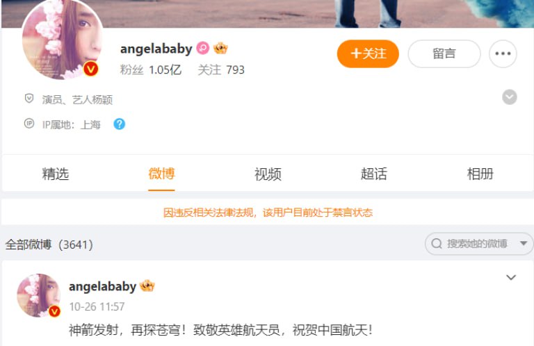Click the magnifier icon in 搜索她的微博 box
Image resolution: width=534 pixels, height=346 pixels.
[x=437, y=244]
